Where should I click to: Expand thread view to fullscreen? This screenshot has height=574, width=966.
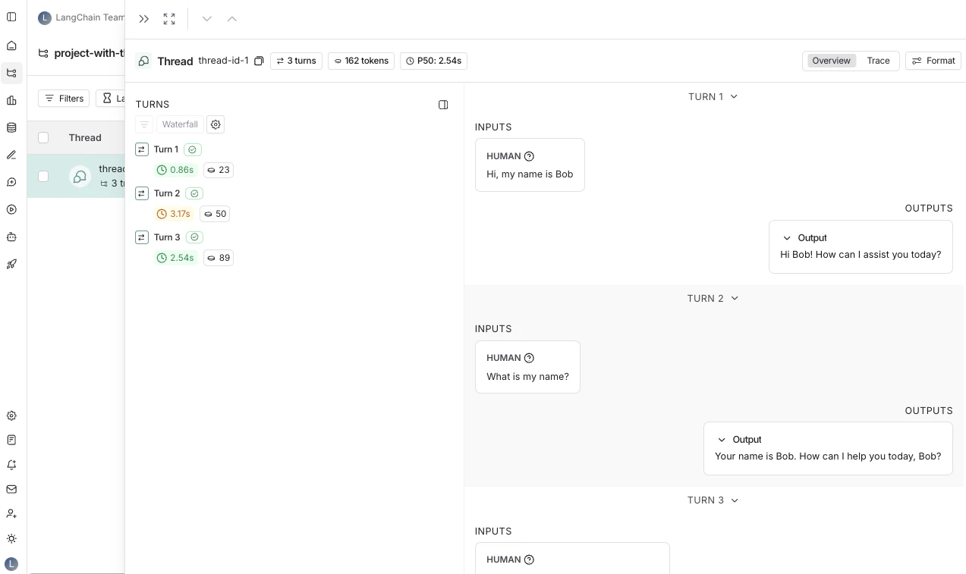(x=169, y=19)
